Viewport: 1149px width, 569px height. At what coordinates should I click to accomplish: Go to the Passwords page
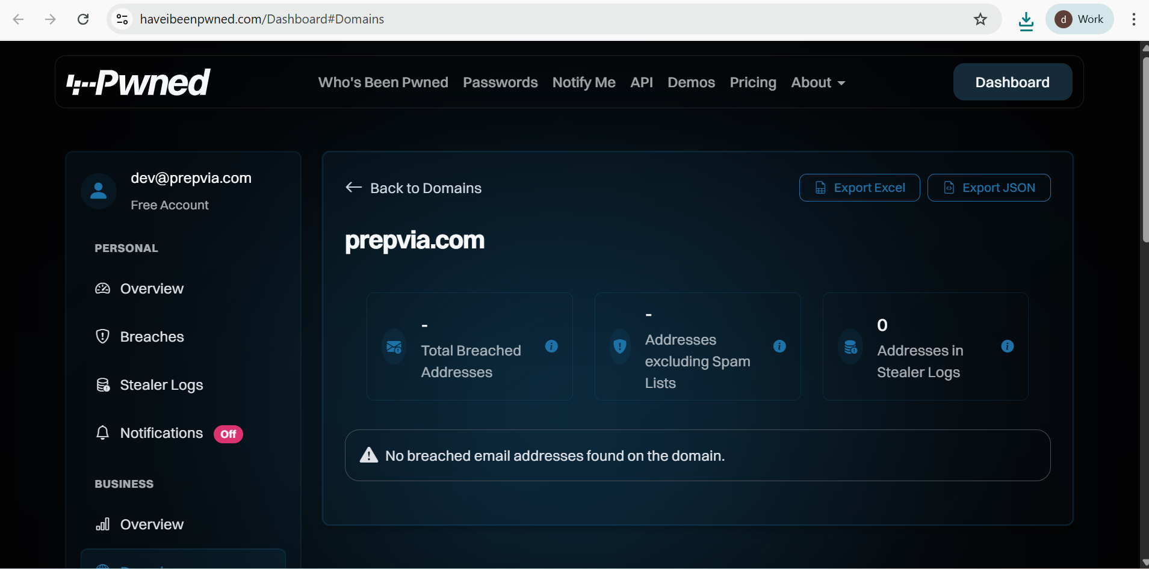click(x=500, y=82)
